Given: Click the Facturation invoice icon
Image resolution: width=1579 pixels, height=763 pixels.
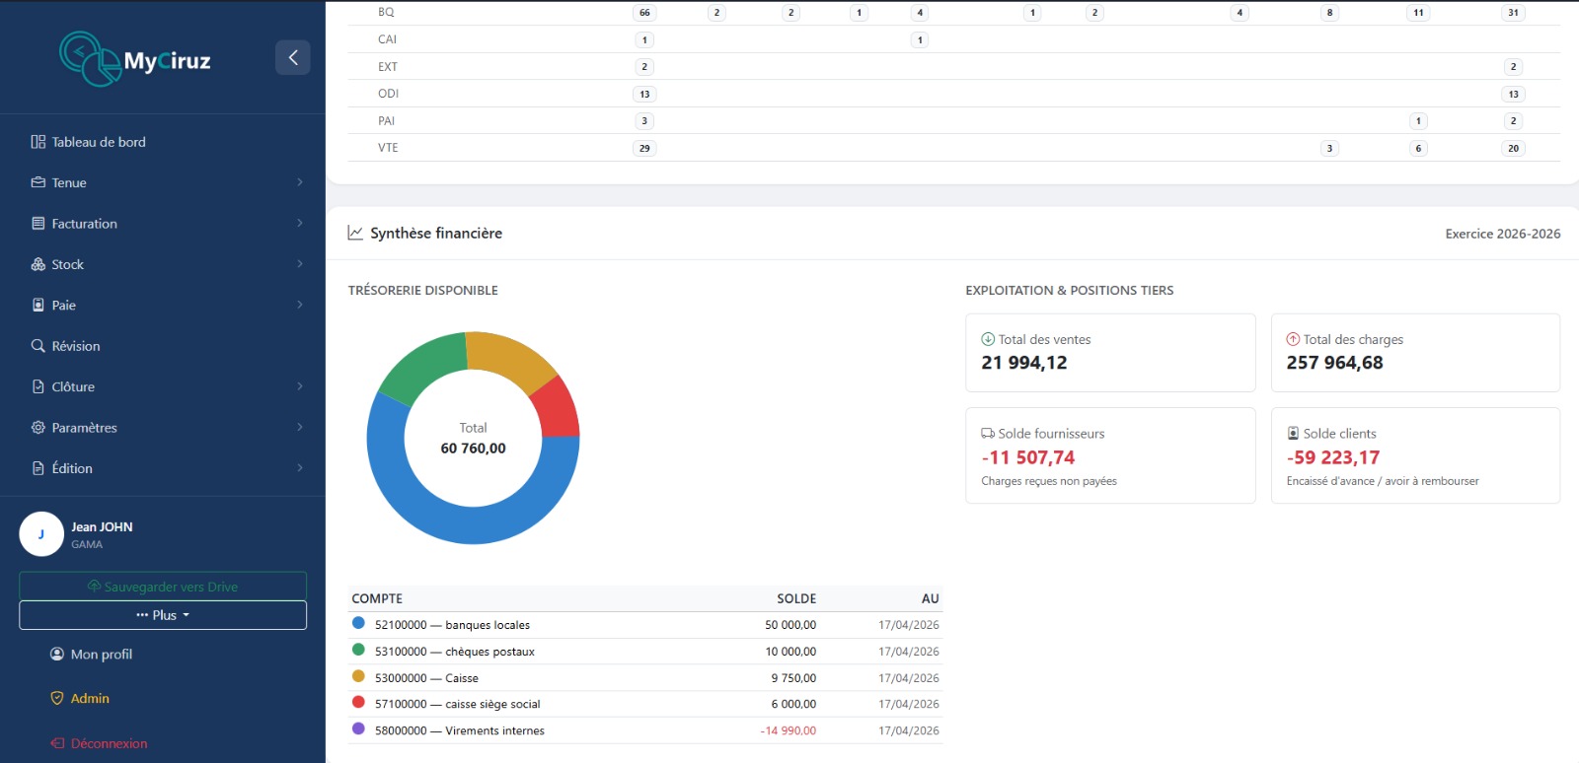Looking at the screenshot, I should point(38,224).
